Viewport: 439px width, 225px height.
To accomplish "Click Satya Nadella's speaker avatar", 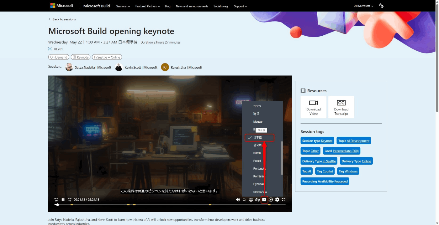I will click(x=69, y=67).
